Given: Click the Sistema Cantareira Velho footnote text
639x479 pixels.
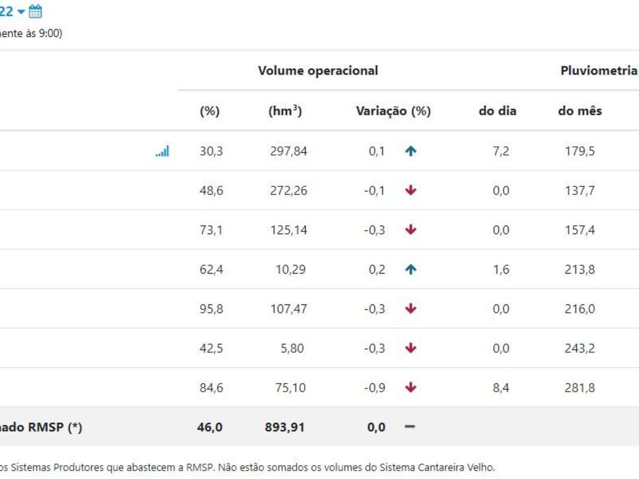Looking at the screenshot, I should pyautogui.click(x=437, y=468).
